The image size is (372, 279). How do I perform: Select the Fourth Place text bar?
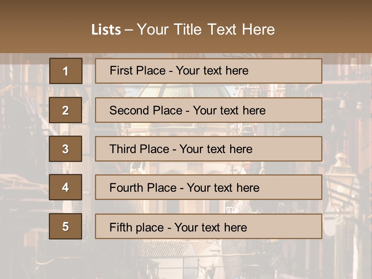208,187
